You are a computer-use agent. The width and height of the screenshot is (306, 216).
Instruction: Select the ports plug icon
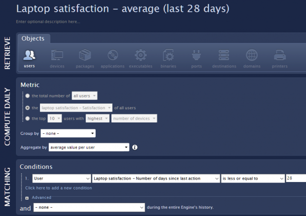196,56
